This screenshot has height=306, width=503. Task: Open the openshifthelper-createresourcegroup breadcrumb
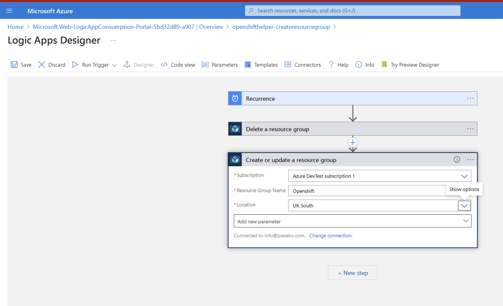coord(281,27)
